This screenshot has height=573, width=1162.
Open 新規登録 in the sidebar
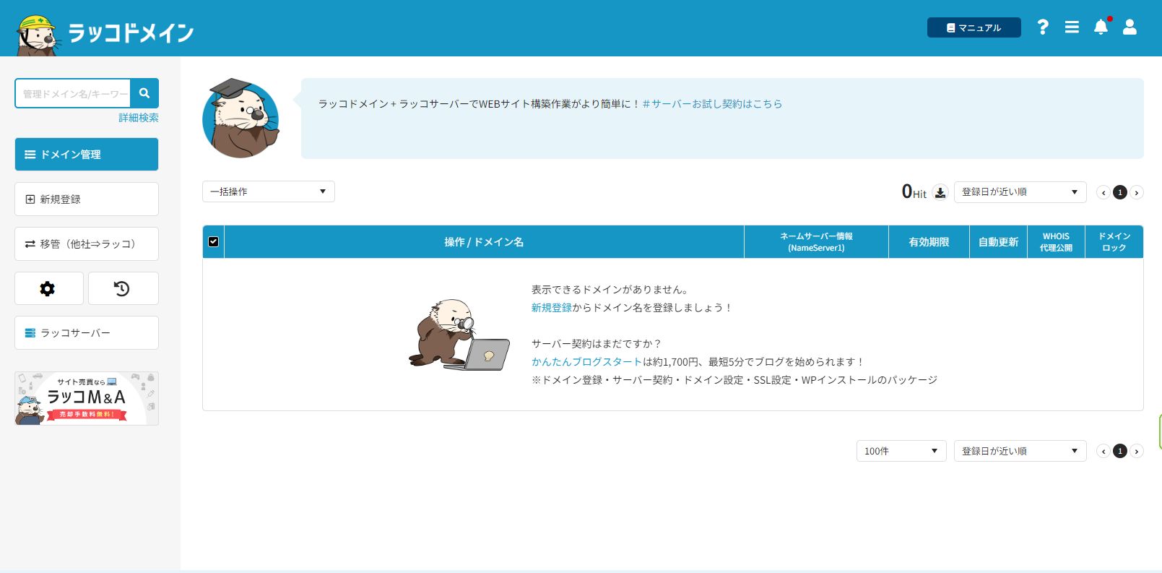point(87,199)
